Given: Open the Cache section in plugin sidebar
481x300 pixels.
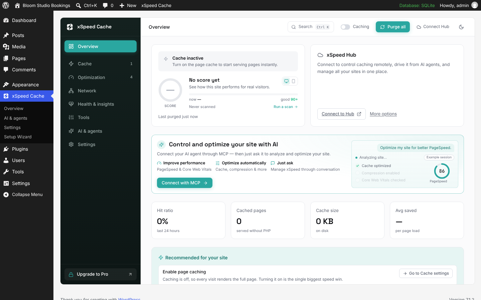Looking at the screenshot, I should 101,64.
